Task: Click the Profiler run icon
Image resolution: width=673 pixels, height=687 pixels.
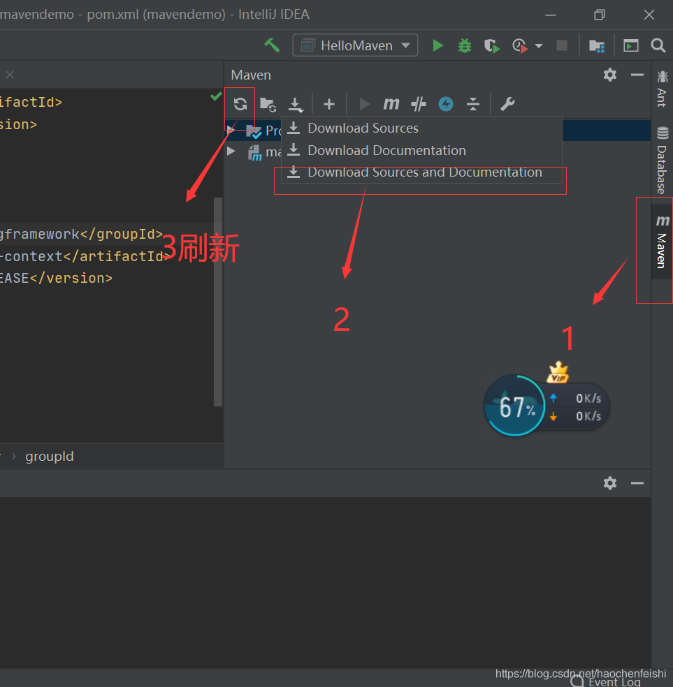Action: tap(520, 45)
